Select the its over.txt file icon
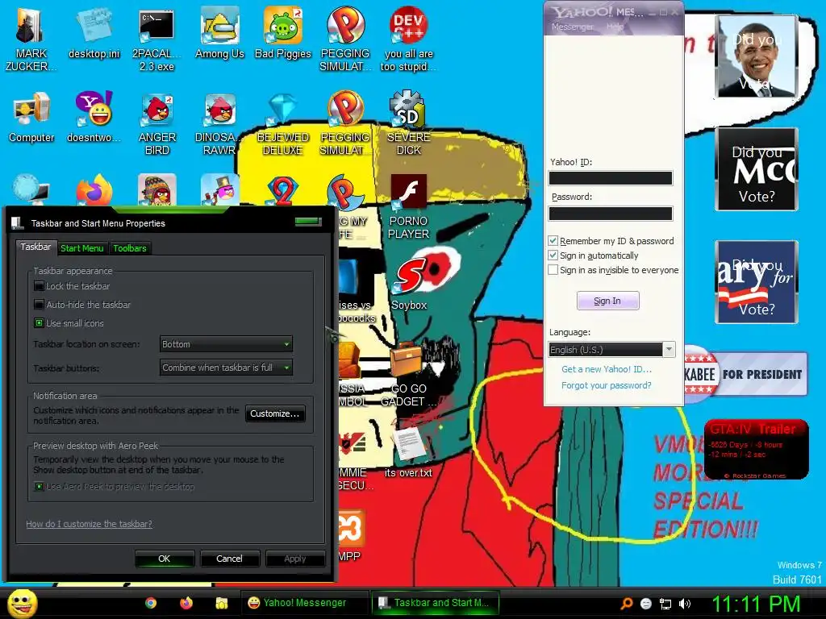The height and width of the screenshot is (619, 826). [408, 451]
